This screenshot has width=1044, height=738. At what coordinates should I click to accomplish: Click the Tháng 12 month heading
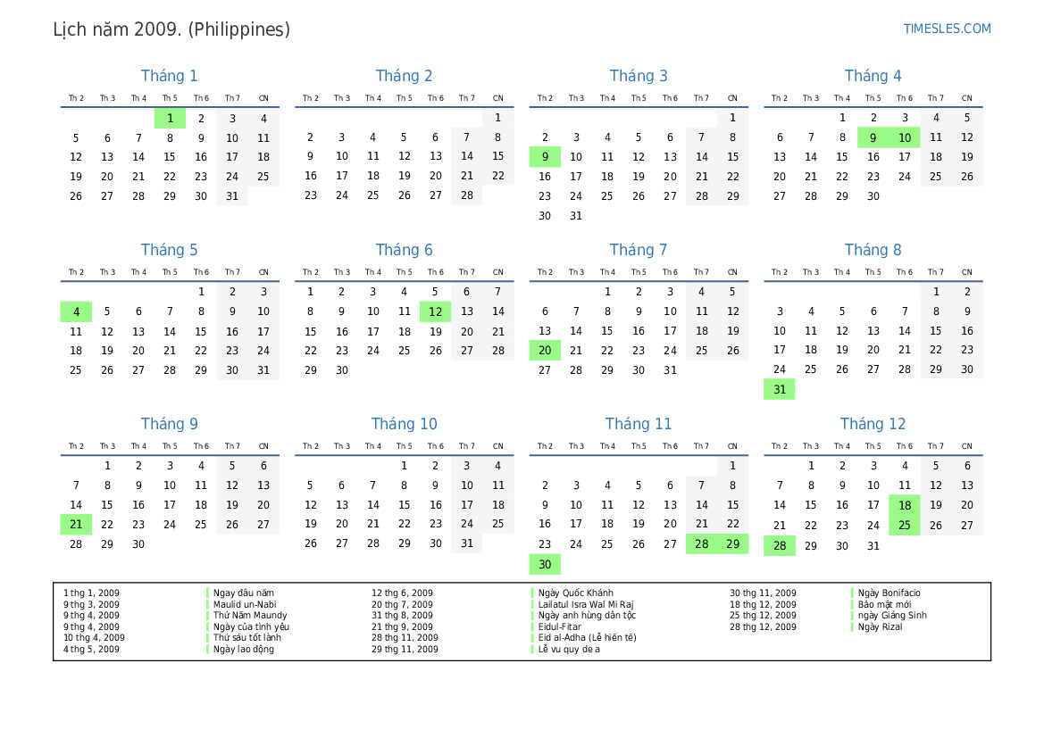coord(873,424)
